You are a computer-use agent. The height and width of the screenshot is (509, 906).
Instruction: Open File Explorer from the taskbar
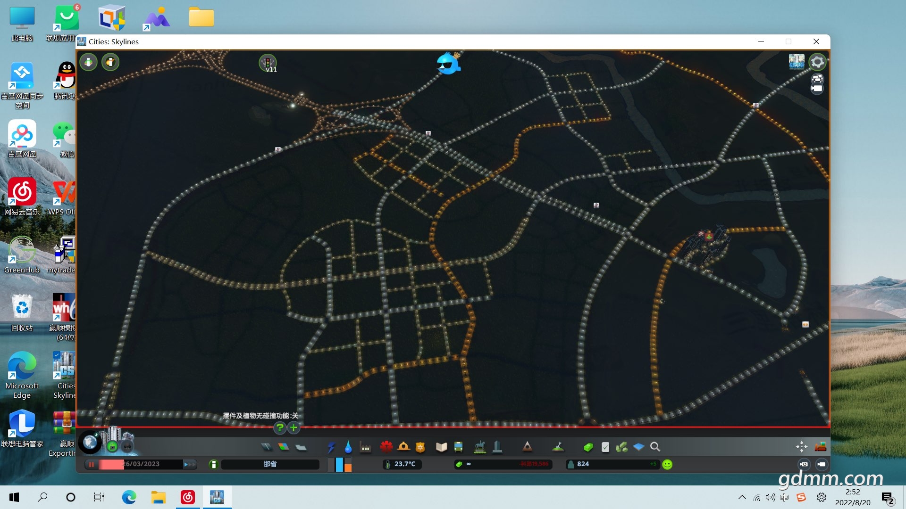[x=158, y=497]
